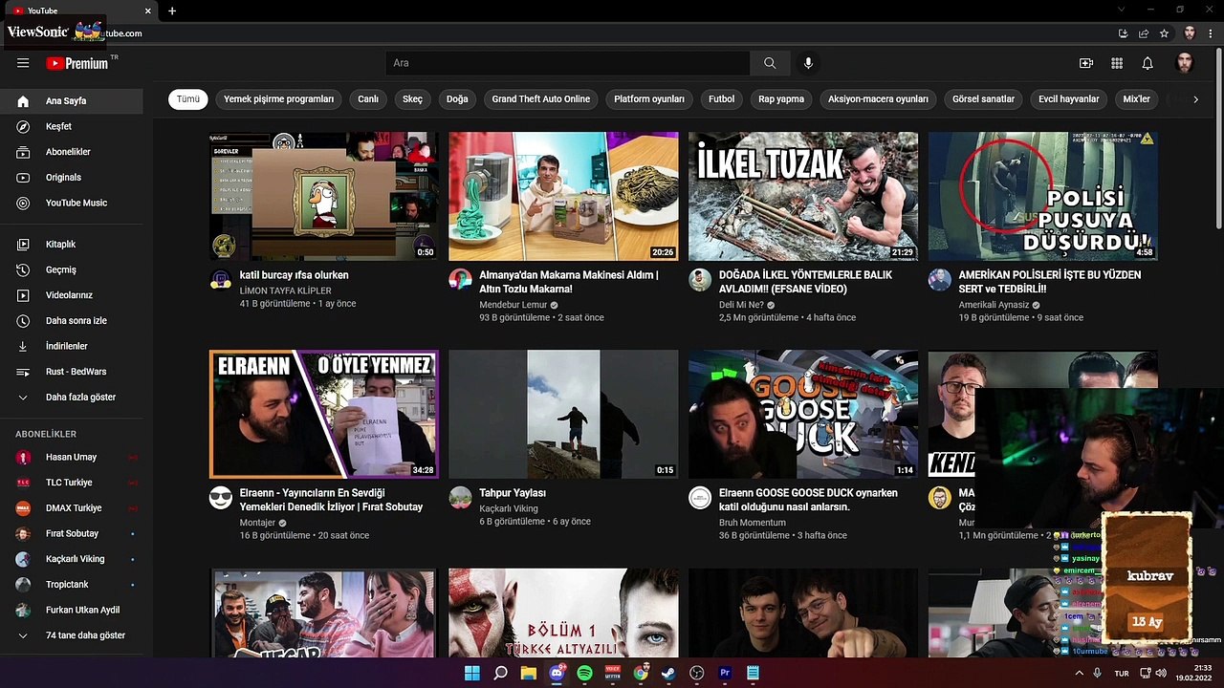Image resolution: width=1224 pixels, height=688 pixels.
Task: Open the Chrome tab search dropdown
Action: coord(1121,10)
